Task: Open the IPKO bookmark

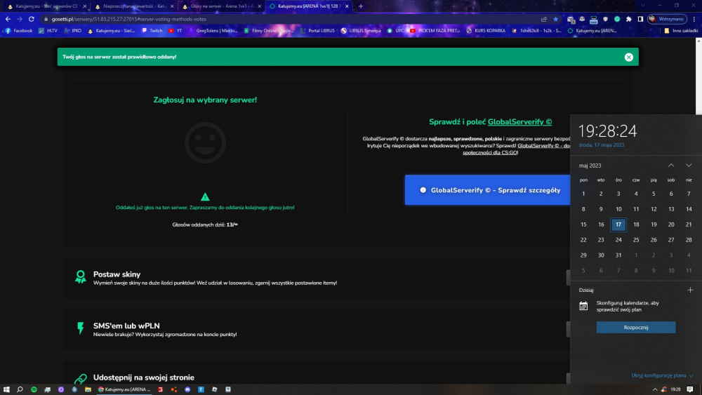Action: click(72, 31)
